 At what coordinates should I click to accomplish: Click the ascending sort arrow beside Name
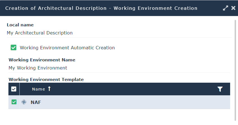click(x=49, y=89)
